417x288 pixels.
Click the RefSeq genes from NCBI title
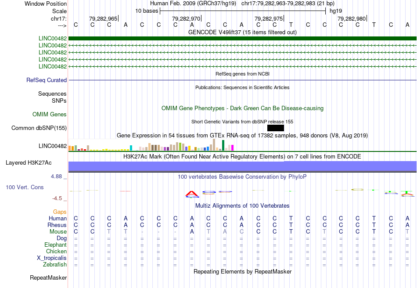point(242,74)
